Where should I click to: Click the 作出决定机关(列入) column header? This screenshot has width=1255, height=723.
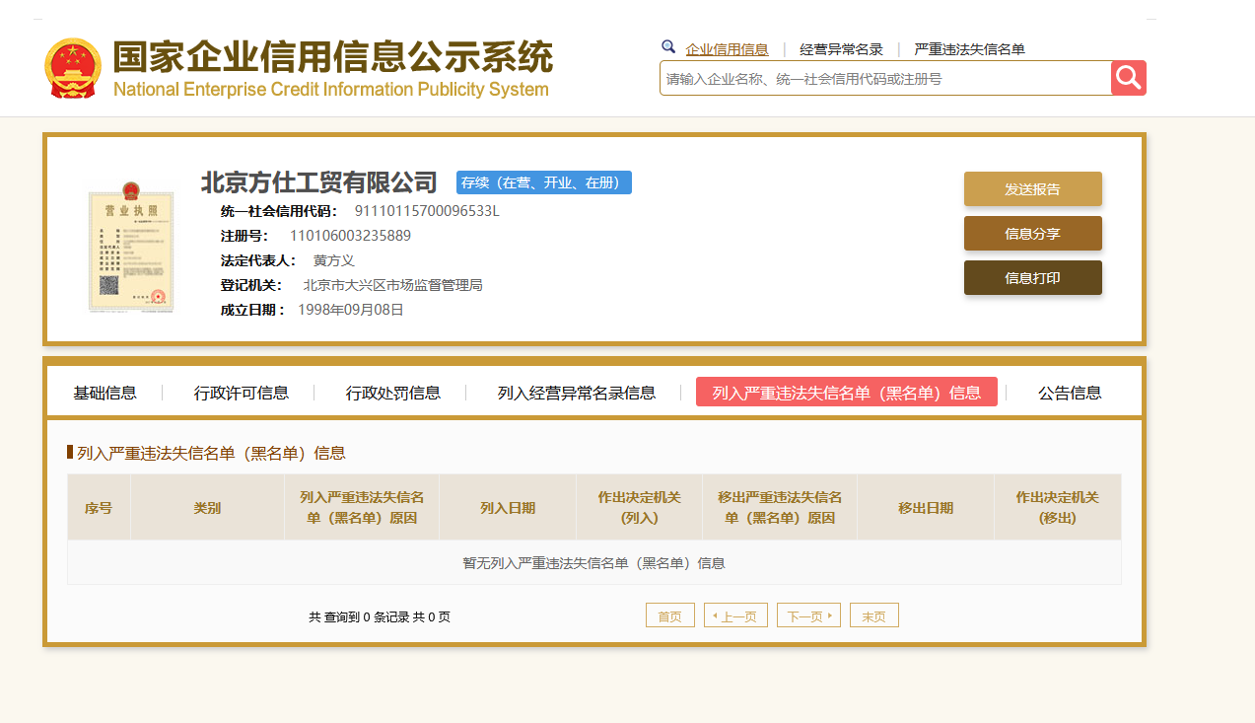click(x=640, y=508)
